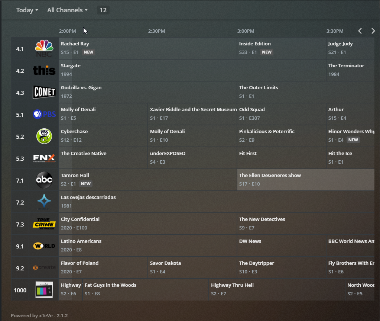The image size is (380, 321).
Task: Open the Today date dropdown
Action: tap(26, 10)
